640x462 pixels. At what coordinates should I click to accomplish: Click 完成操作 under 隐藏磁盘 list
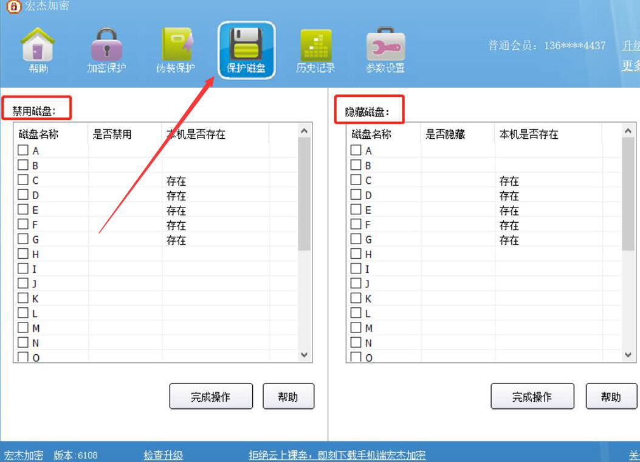tap(532, 396)
